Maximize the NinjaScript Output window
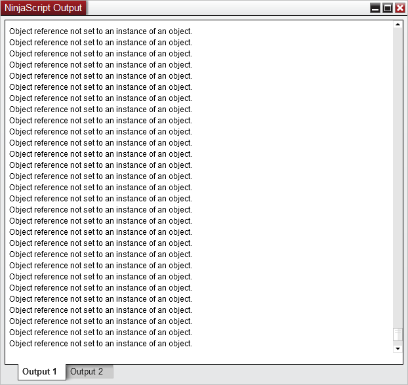 [x=388, y=8]
